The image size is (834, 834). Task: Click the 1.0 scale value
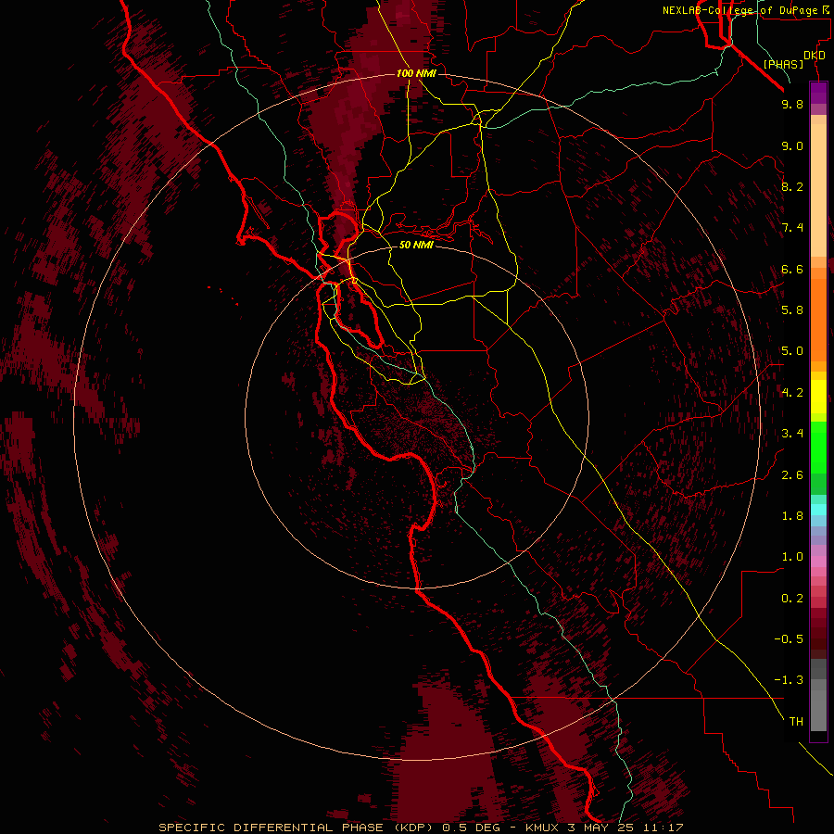792,556
